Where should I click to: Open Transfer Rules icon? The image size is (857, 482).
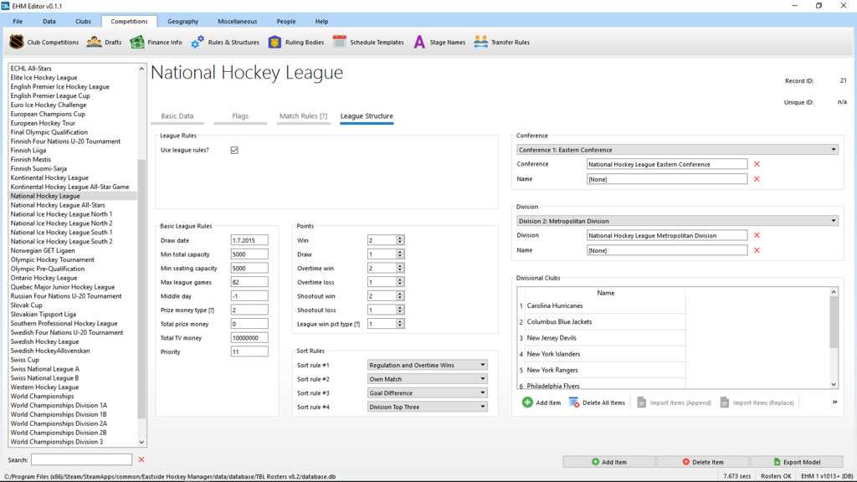pos(481,42)
